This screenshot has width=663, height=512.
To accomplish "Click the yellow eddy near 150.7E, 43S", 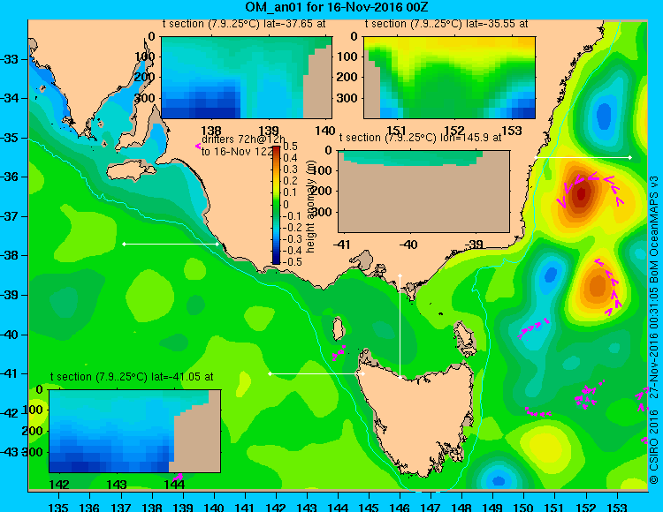I will 545,446.
